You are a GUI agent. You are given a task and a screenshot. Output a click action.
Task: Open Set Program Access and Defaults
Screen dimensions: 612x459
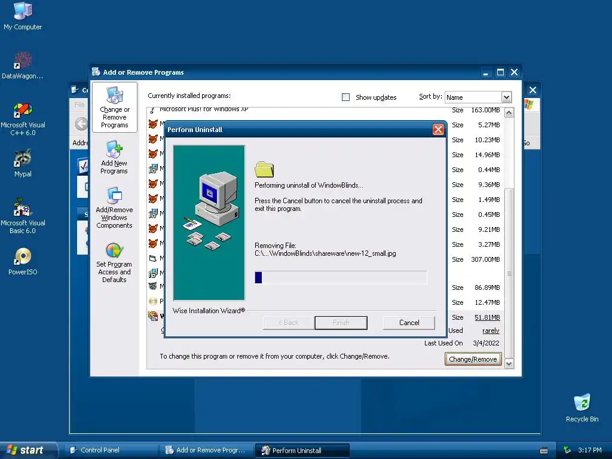click(114, 262)
